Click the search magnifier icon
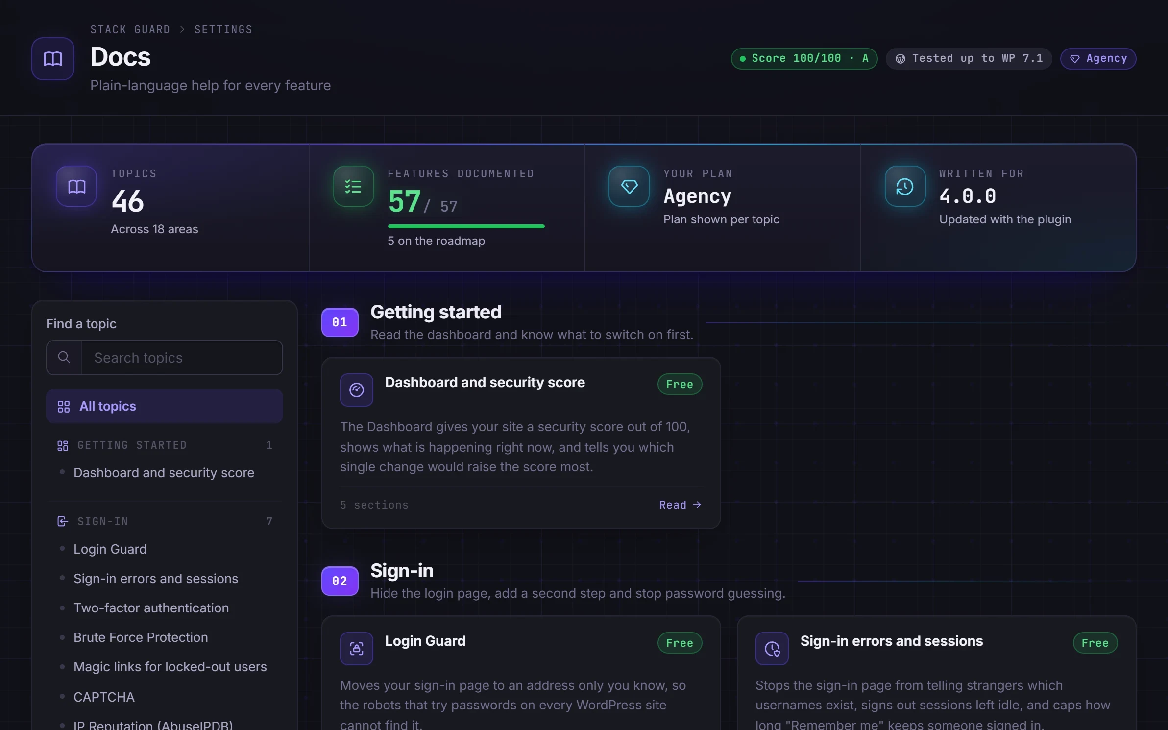The width and height of the screenshot is (1168, 730). pyautogui.click(x=64, y=357)
